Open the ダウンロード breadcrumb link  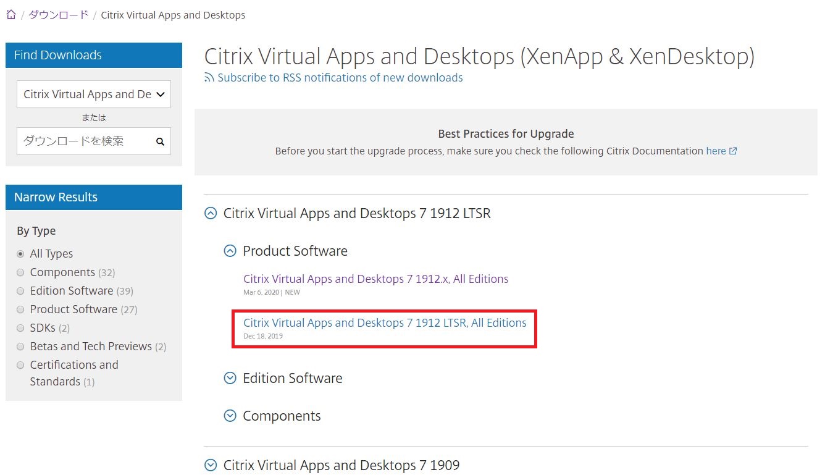(59, 15)
